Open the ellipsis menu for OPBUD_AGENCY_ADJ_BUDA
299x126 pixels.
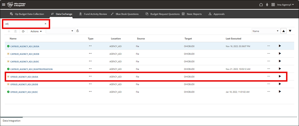pos(268,76)
